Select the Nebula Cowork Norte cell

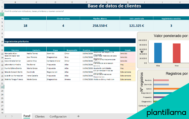[15, 72]
